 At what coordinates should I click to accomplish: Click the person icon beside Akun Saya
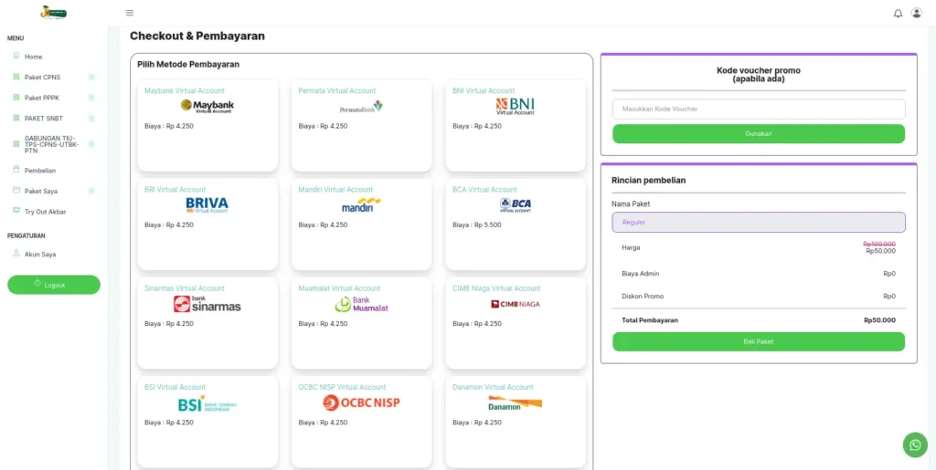[x=16, y=253]
